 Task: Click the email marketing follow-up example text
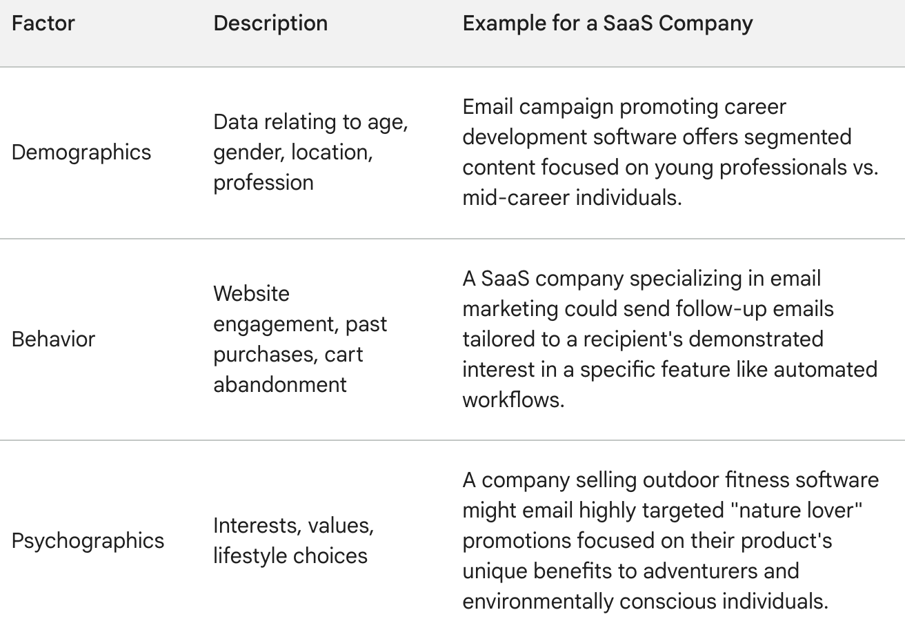670,339
